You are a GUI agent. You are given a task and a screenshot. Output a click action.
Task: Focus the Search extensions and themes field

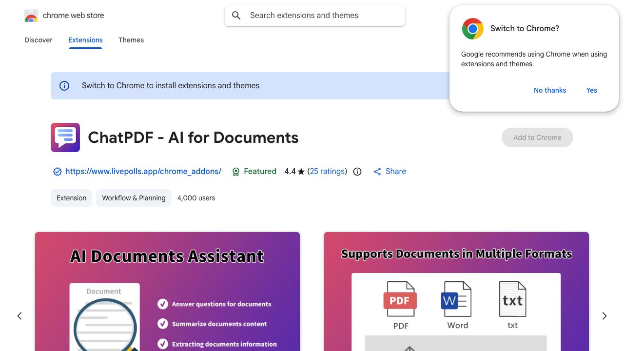315,16
